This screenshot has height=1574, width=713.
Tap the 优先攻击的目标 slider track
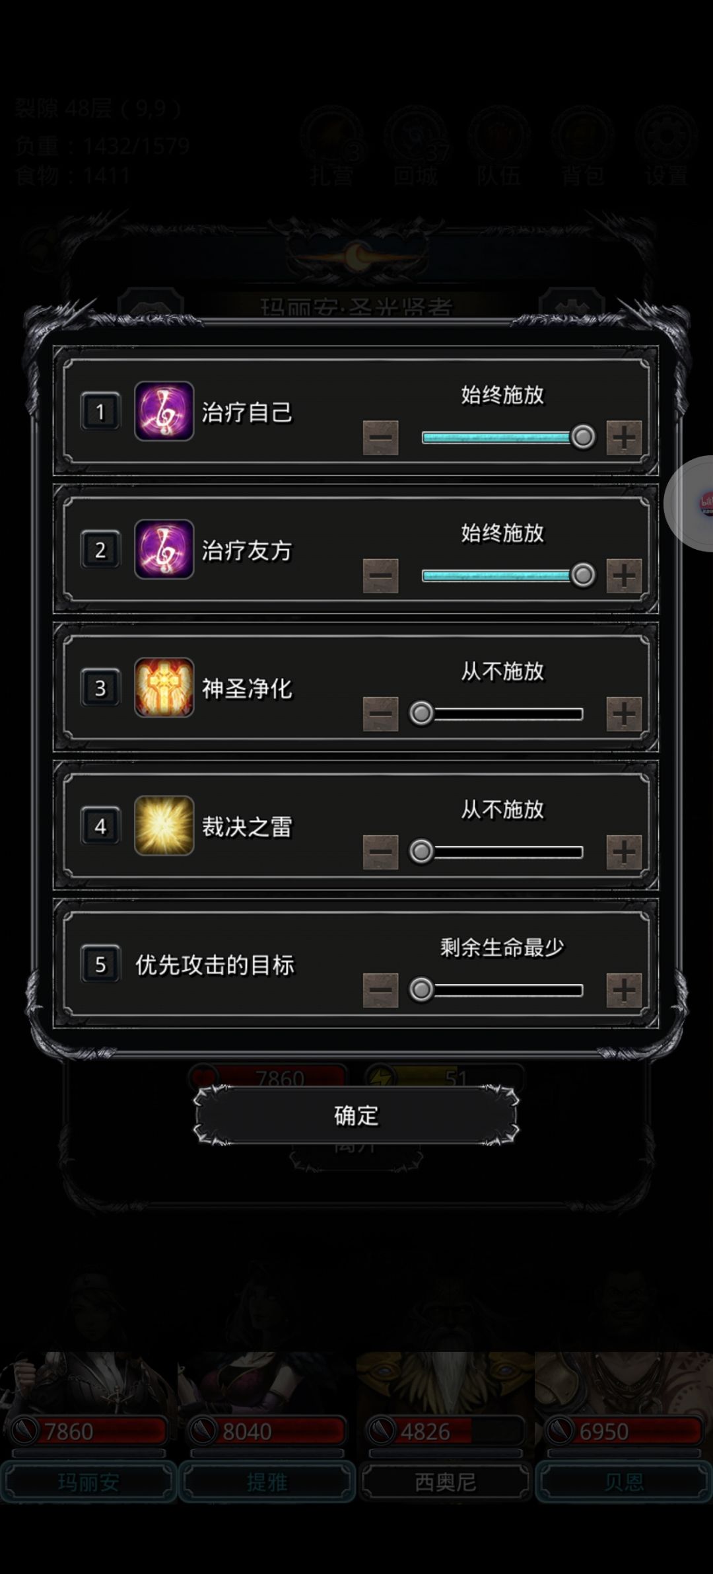pos(502,990)
